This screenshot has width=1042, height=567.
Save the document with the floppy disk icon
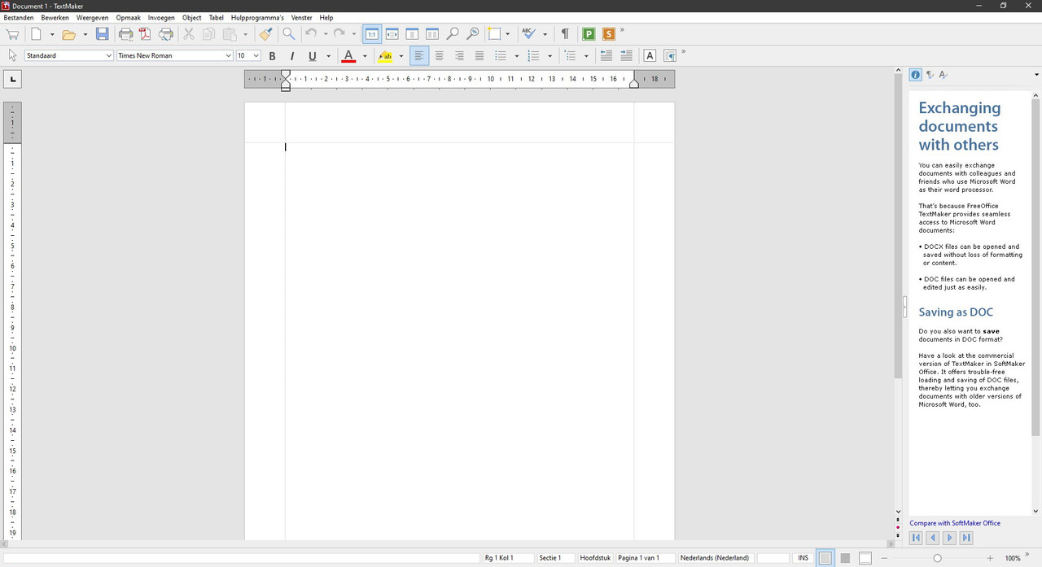point(102,34)
